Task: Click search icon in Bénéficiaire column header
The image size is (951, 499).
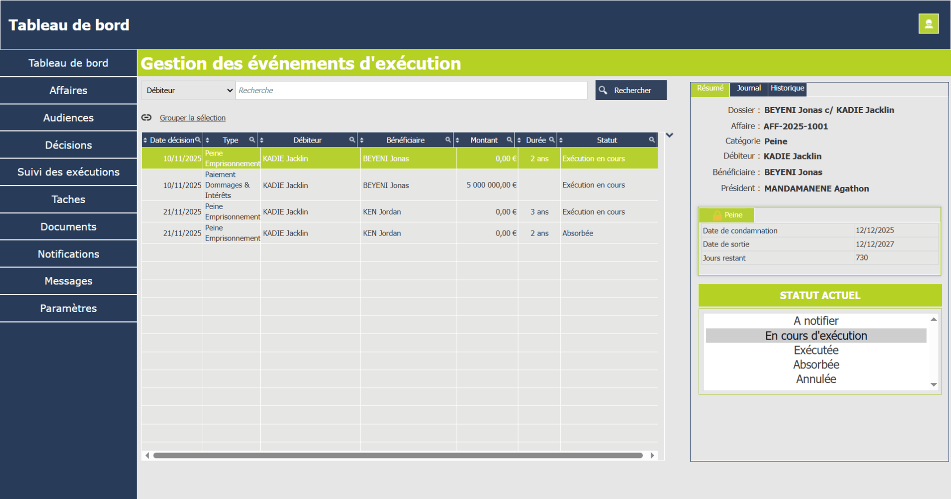Action: click(x=448, y=140)
